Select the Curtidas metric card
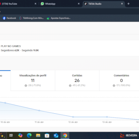 click(77, 80)
